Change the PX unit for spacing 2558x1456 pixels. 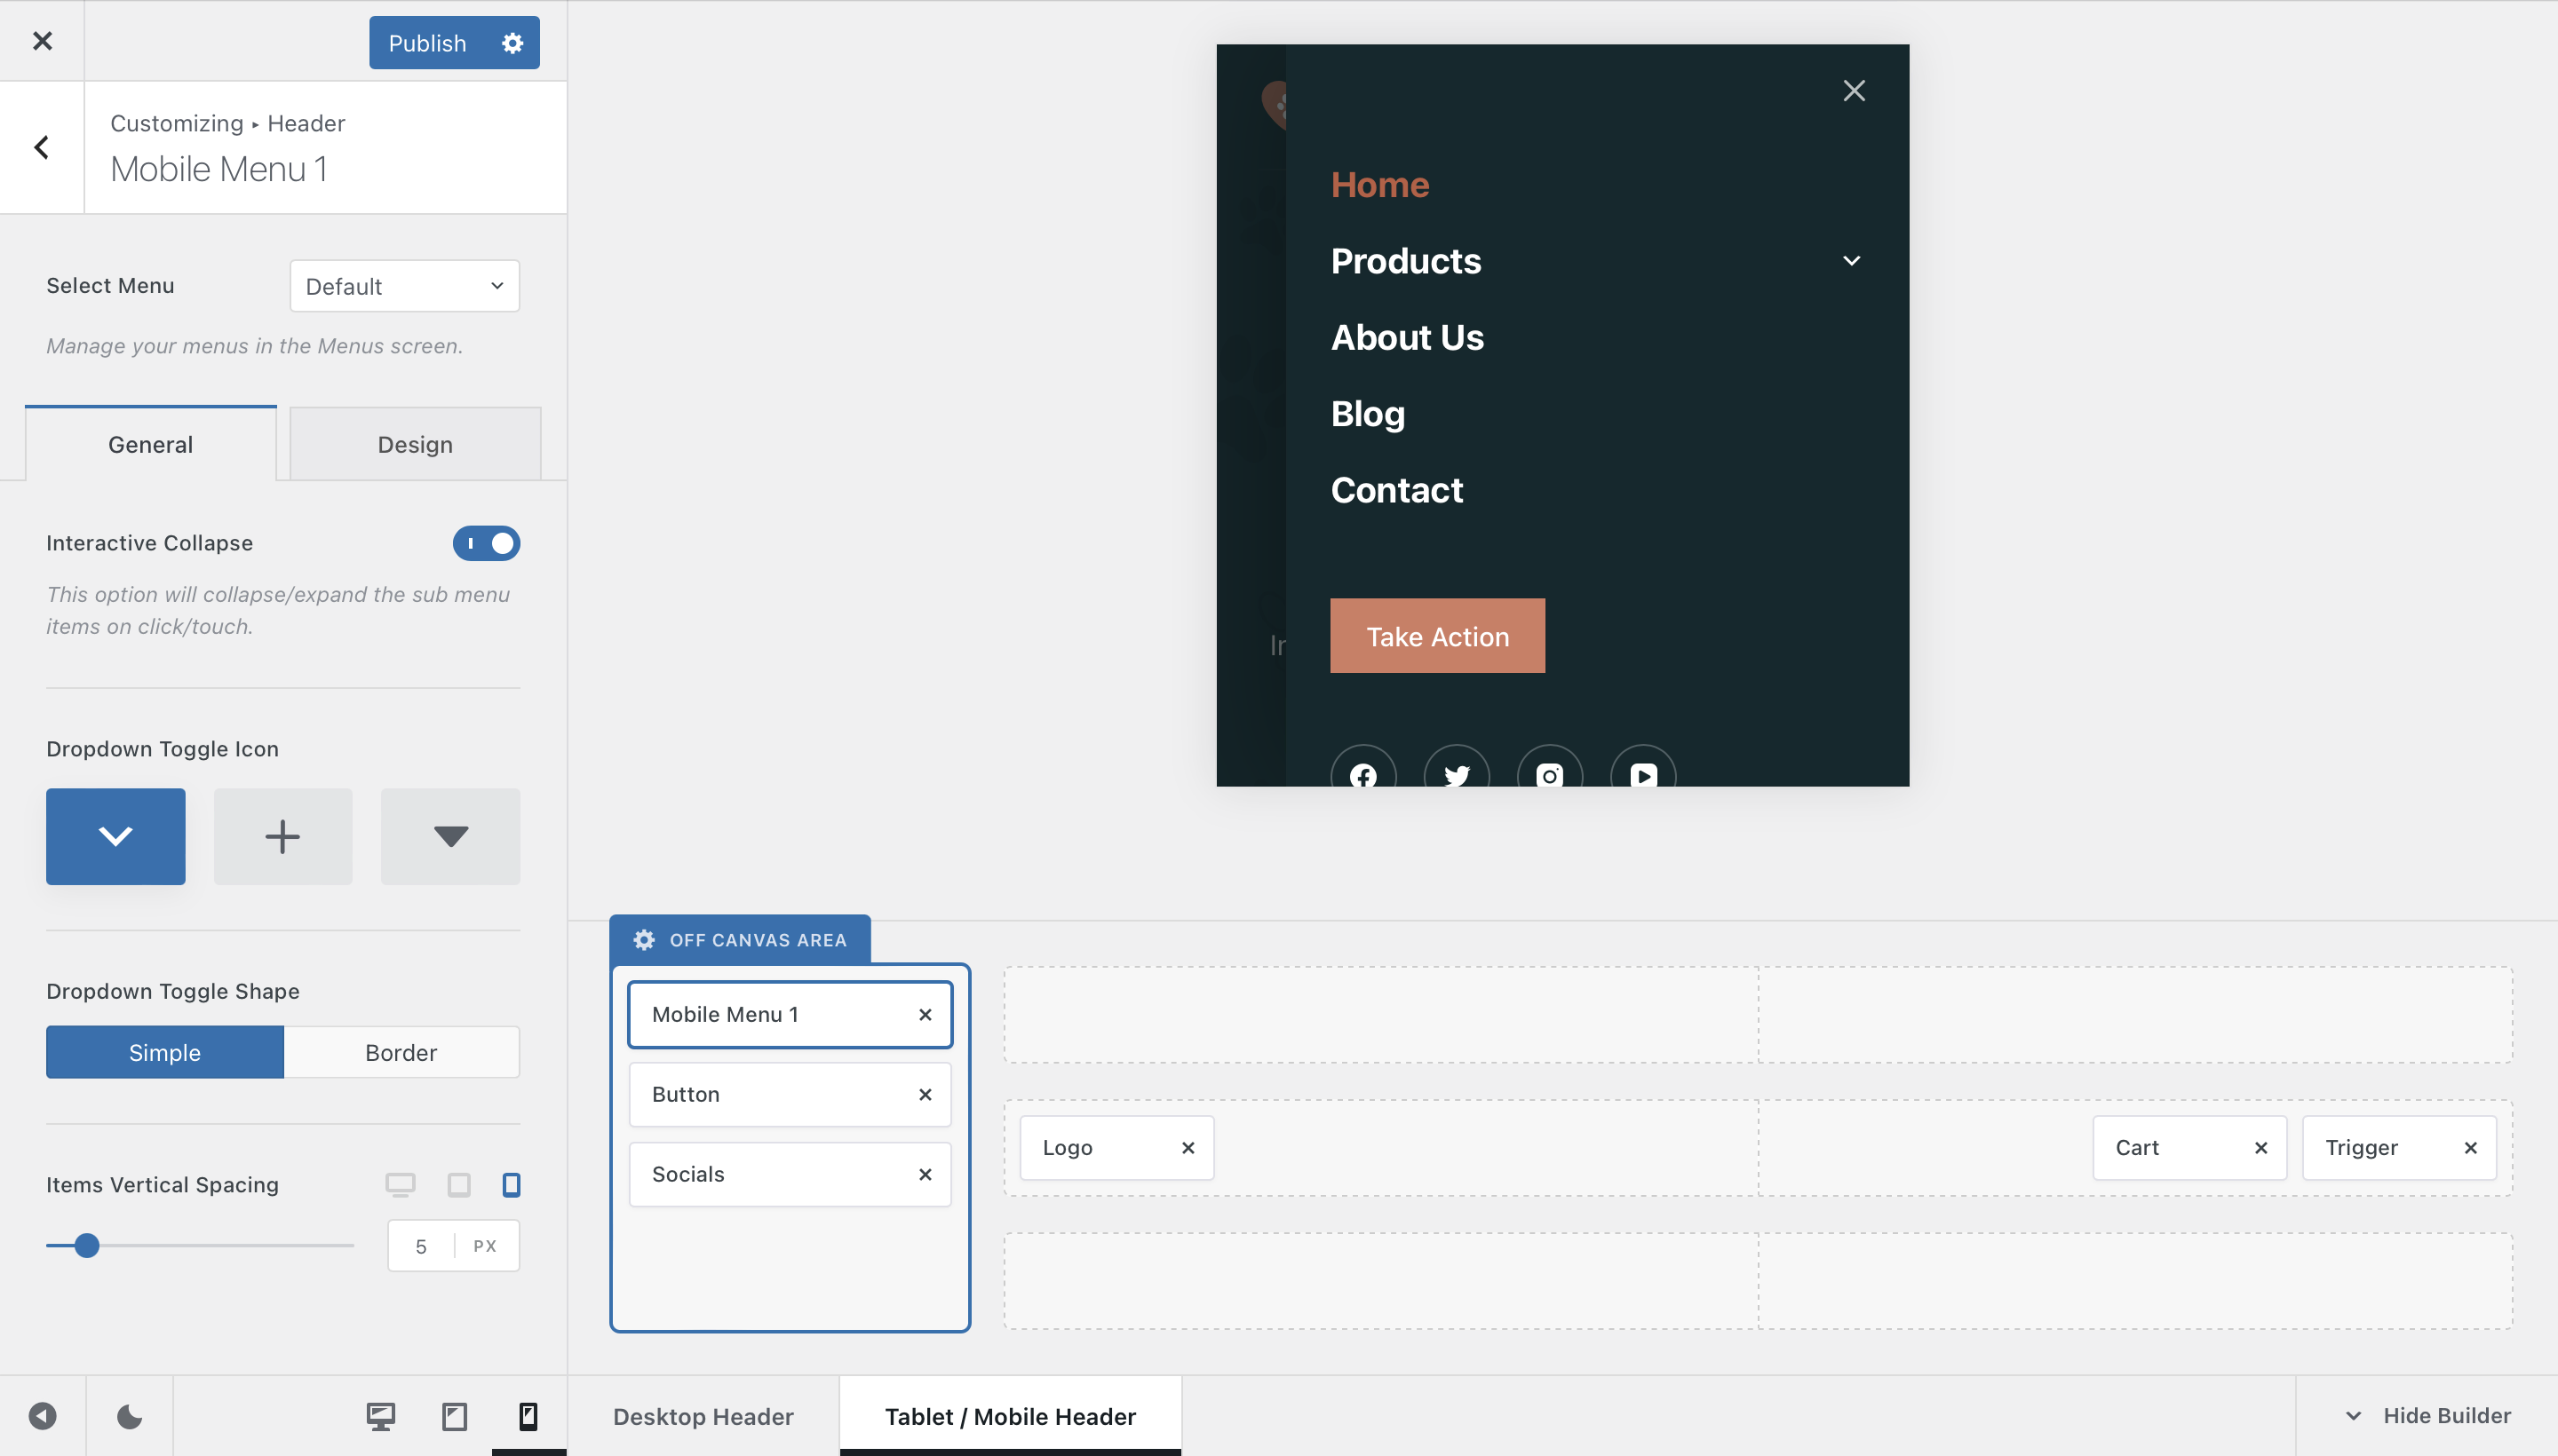click(485, 1246)
